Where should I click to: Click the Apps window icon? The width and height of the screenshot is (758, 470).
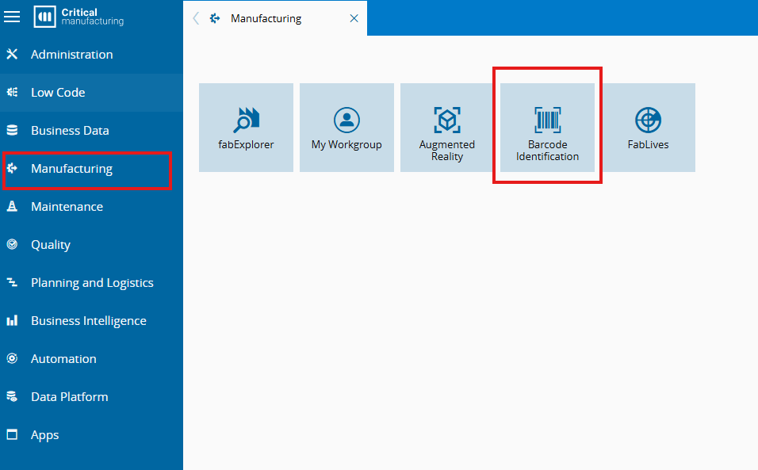tap(12, 434)
